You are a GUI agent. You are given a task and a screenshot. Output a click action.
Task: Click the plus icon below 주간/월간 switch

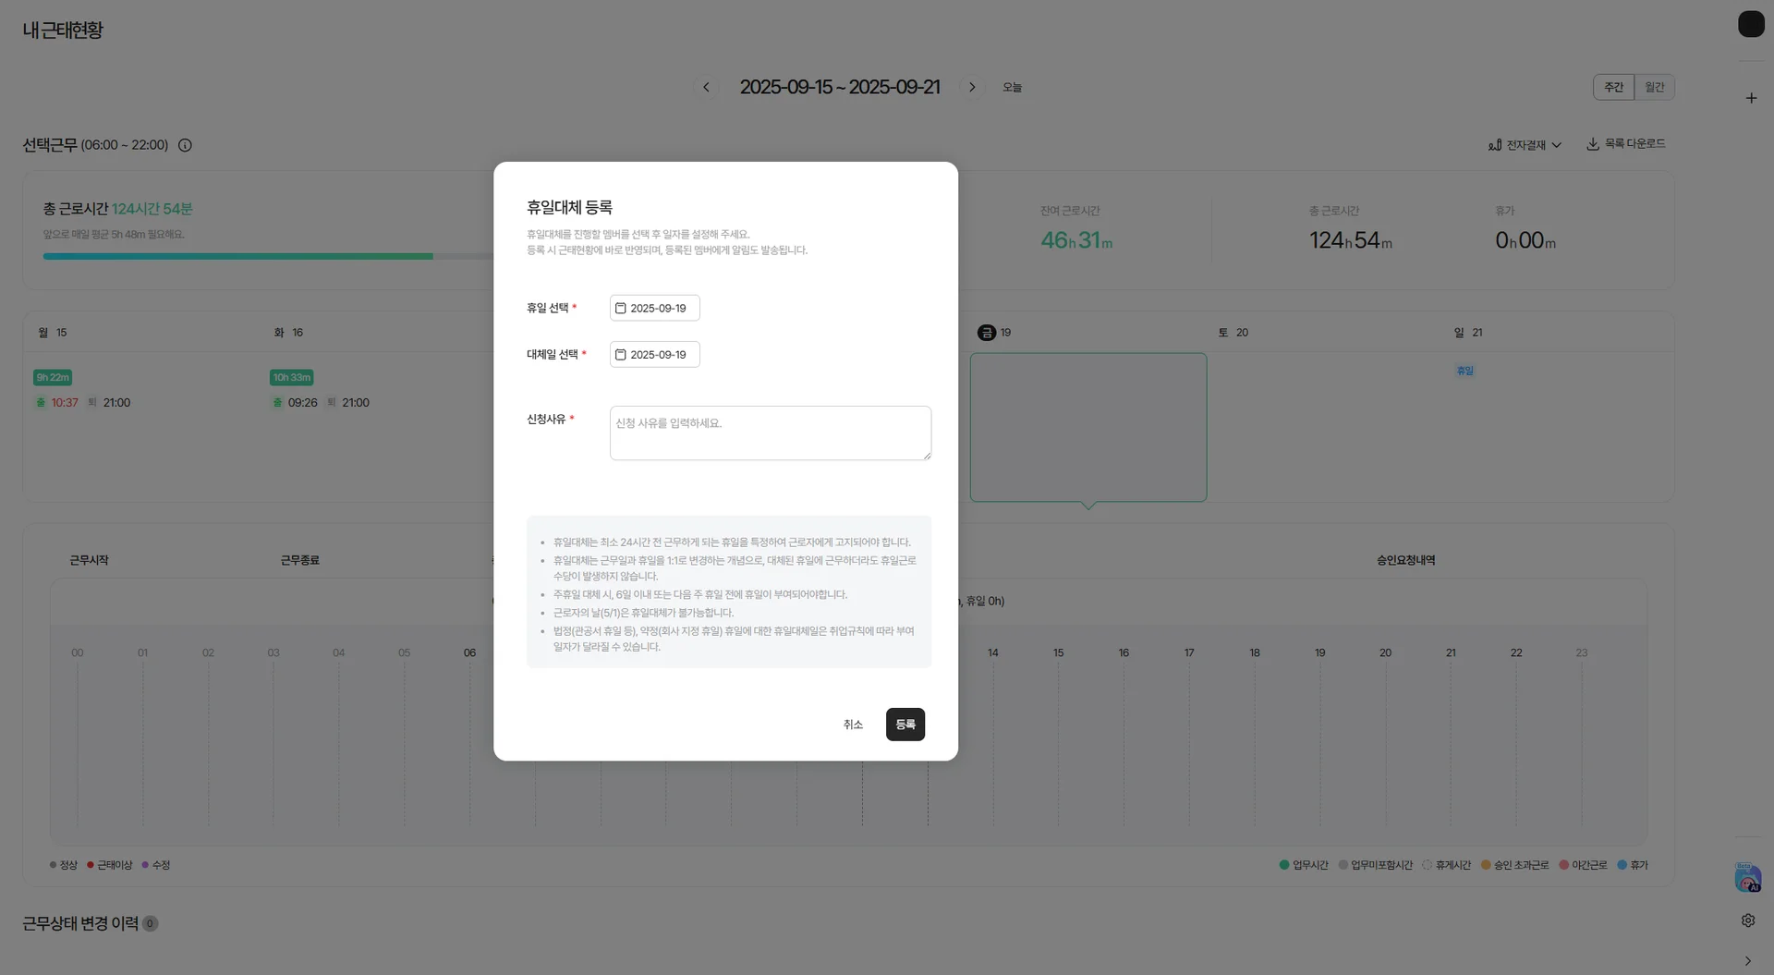1752,97
